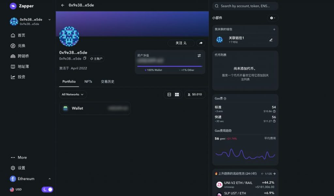Switch to the NFTs tab
This screenshot has width=334, height=196.
coord(88,82)
